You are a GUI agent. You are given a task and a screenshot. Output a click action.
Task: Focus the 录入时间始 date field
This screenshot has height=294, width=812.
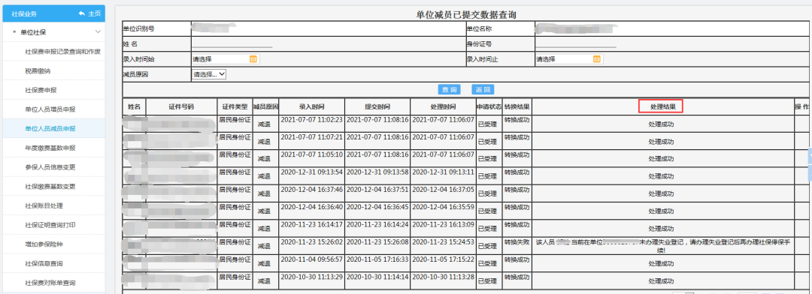coord(225,59)
